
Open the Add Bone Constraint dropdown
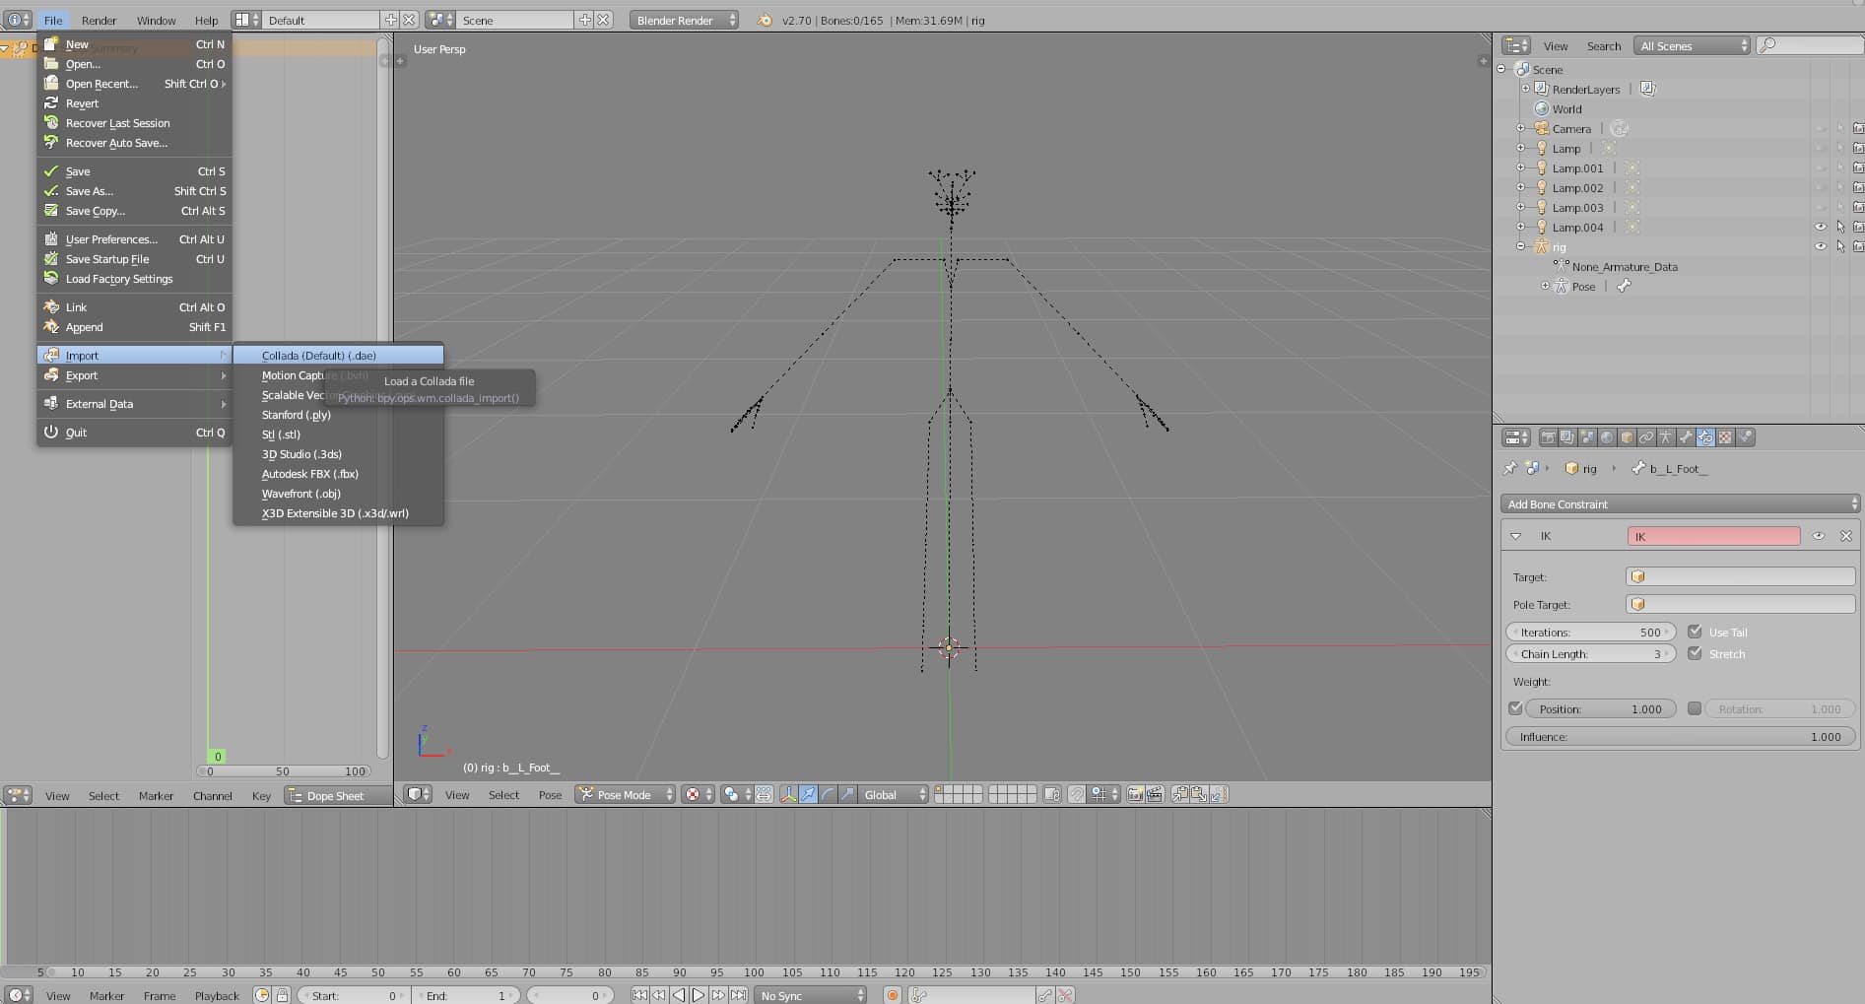point(1680,503)
